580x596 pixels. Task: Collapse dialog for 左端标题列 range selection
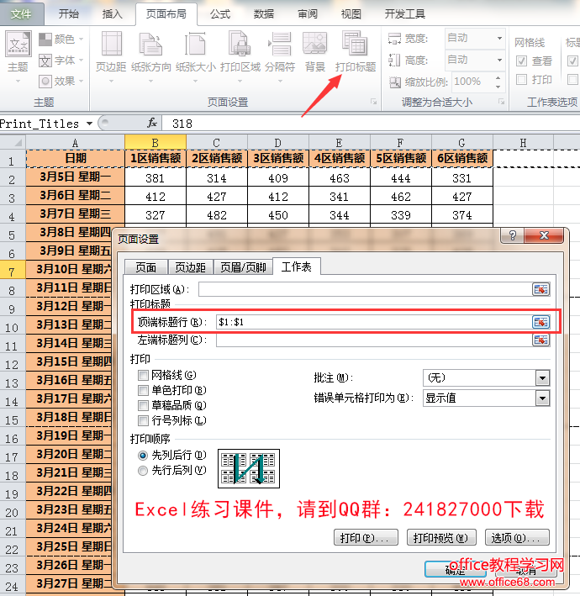pos(540,340)
